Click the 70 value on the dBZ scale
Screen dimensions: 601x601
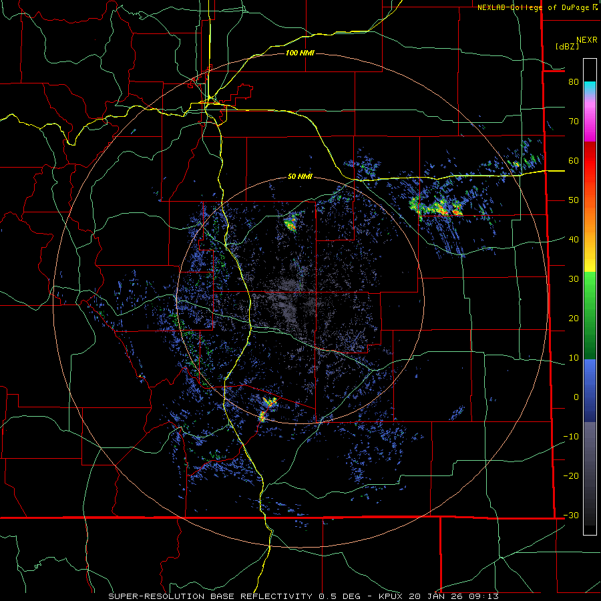574,121
